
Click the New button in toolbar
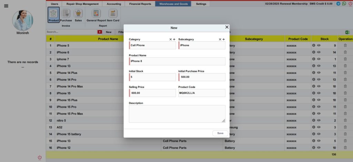(109, 32)
